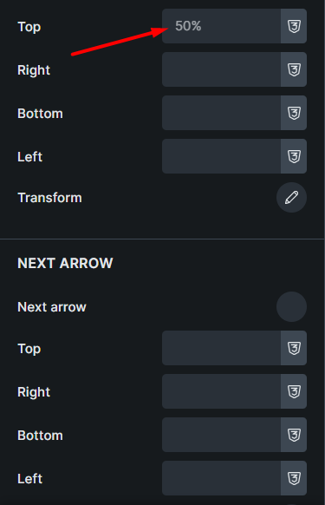Focus the first Left position input
Viewport: 325px width, 505px height.
click(x=221, y=156)
